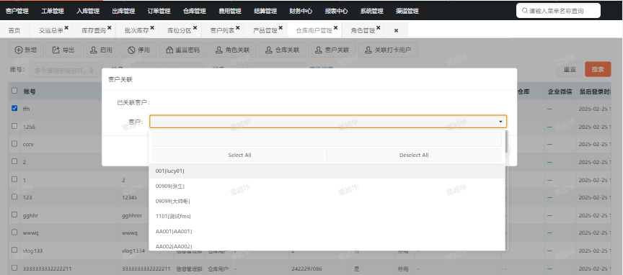Screen dimensions: 623x275
Task: Click the 导出 export button
Action: 63,50
